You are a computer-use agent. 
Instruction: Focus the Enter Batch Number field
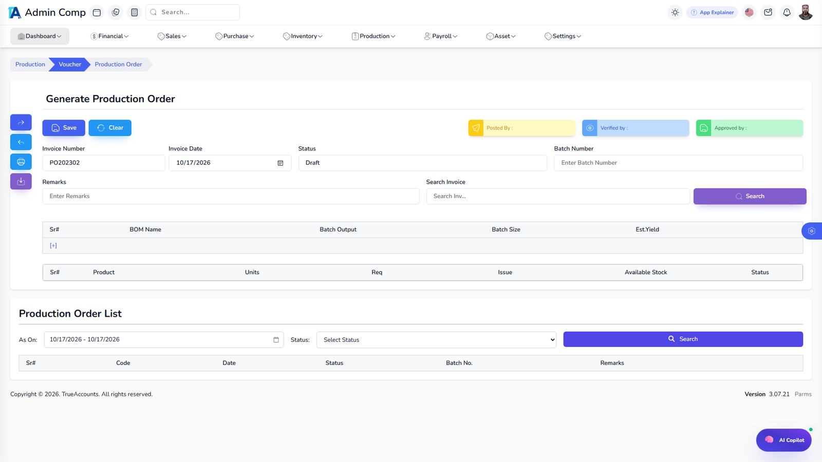click(678, 163)
